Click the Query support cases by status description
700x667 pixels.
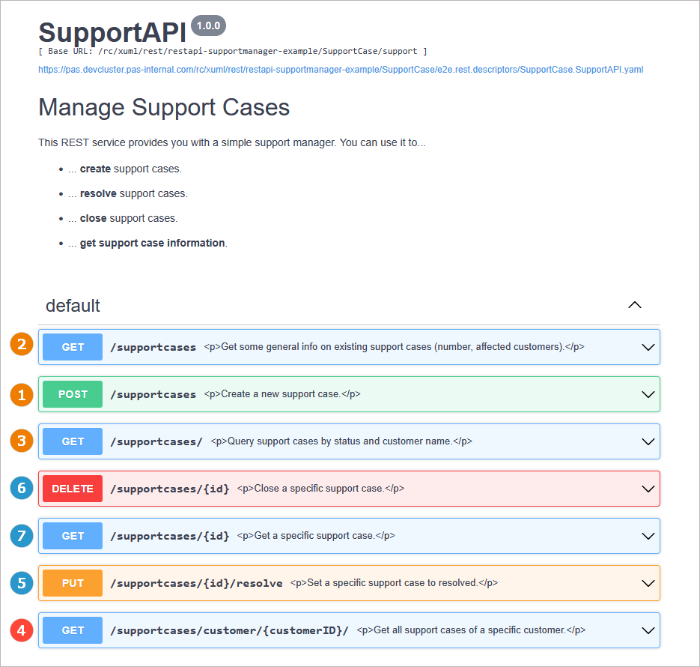tap(341, 441)
